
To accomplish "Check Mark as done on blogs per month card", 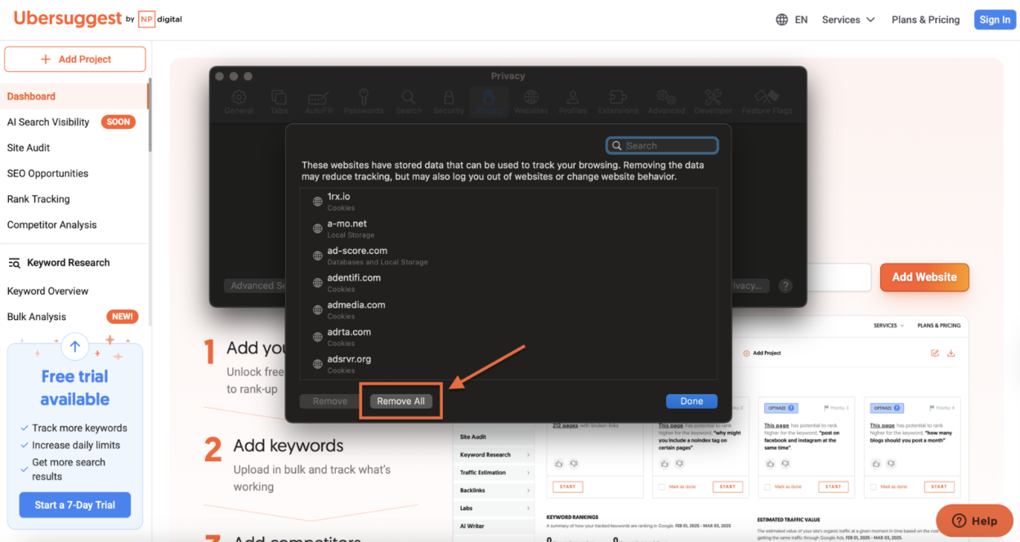I will [874, 486].
